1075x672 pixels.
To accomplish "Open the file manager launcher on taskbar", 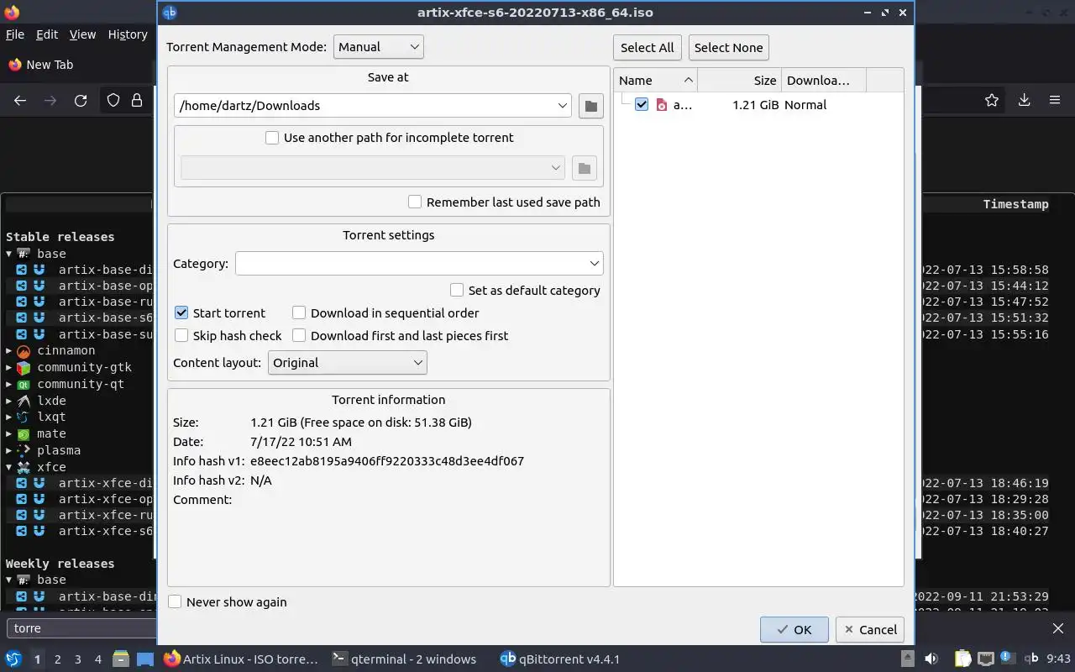I will pyautogui.click(x=120, y=659).
